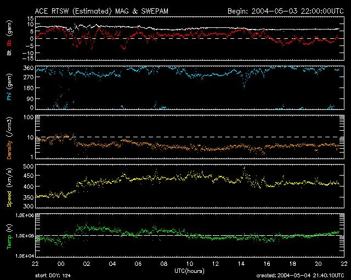Click the 08 hour label on the x-axis

tap(164, 264)
